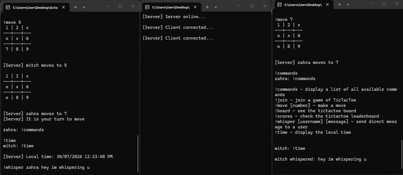Expand the server terminal's new tab dropdown

(216, 7)
